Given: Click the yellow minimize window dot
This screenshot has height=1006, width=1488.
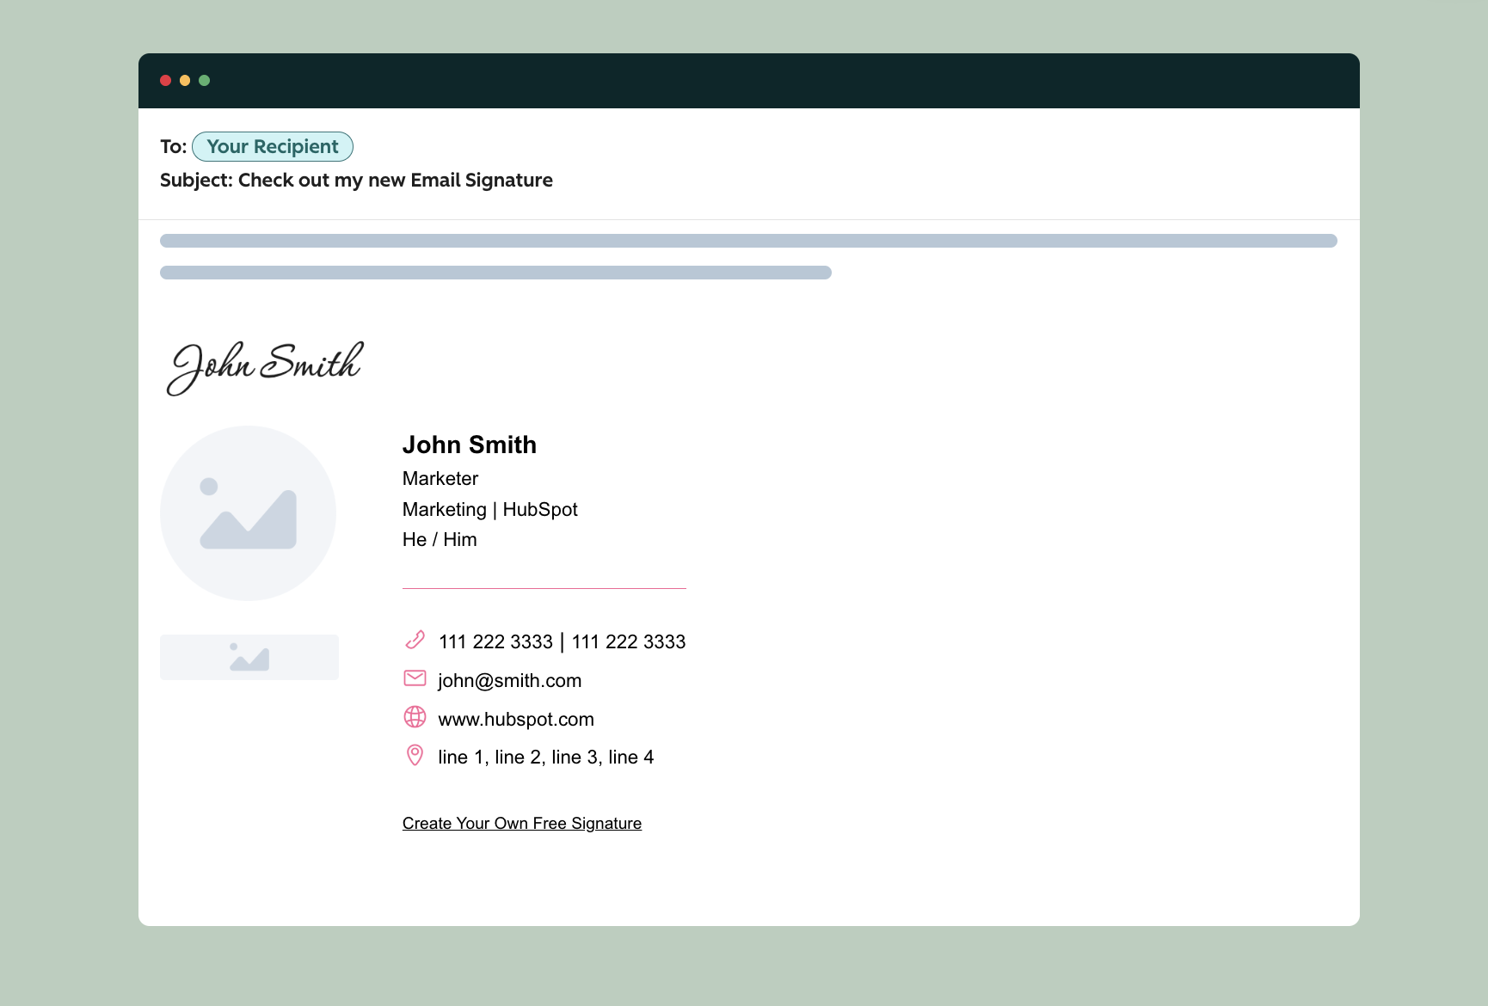Looking at the screenshot, I should [x=185, y=80].
